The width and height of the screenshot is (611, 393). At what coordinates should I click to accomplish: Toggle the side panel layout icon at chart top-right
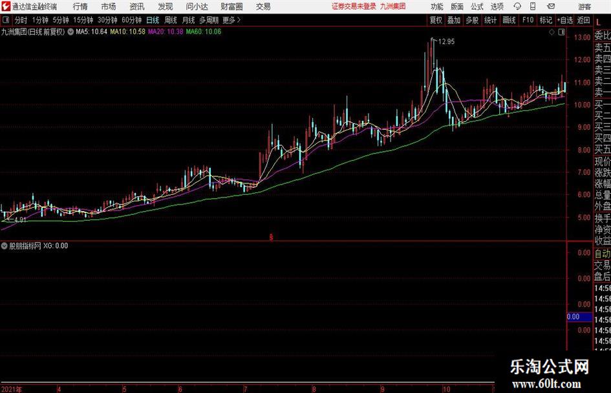click(561, 32)
